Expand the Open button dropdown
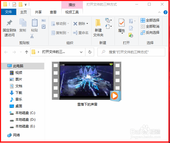Viewport: 170px width, 143px height. (x=135, y=21)
